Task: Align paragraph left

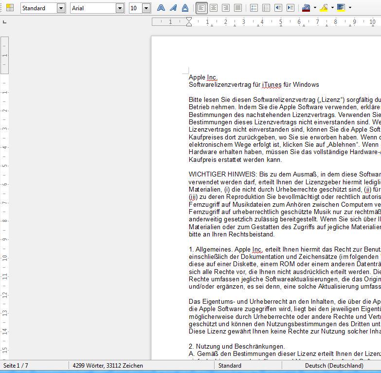Action: click(201, 8)
